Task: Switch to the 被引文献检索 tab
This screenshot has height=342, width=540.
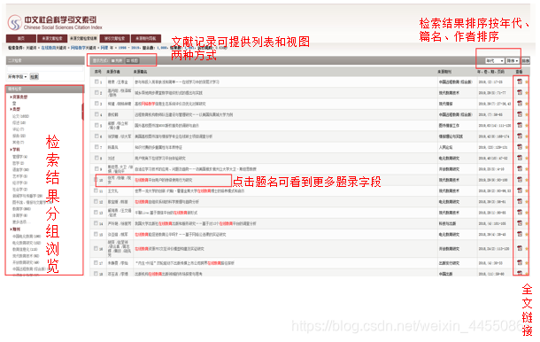Action: click(x=115, y=38)
